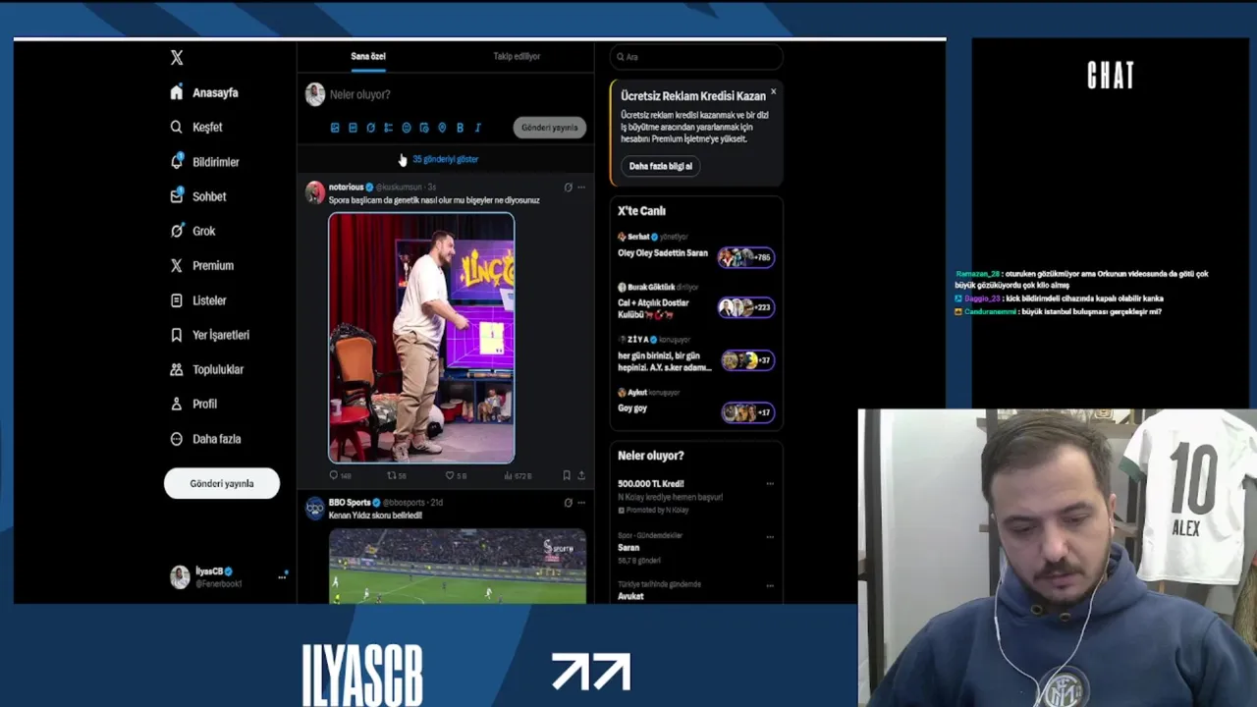The height and width of the screenshot is (707, 1257).
Task: Open listeners badge showing +37
Action: [x=746, y=360]
